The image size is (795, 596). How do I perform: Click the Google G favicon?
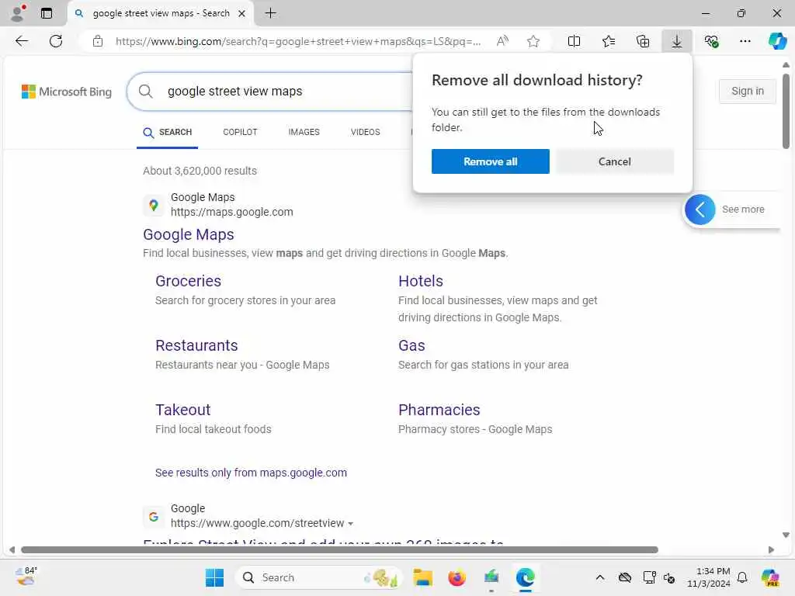[x=153, y=516]
